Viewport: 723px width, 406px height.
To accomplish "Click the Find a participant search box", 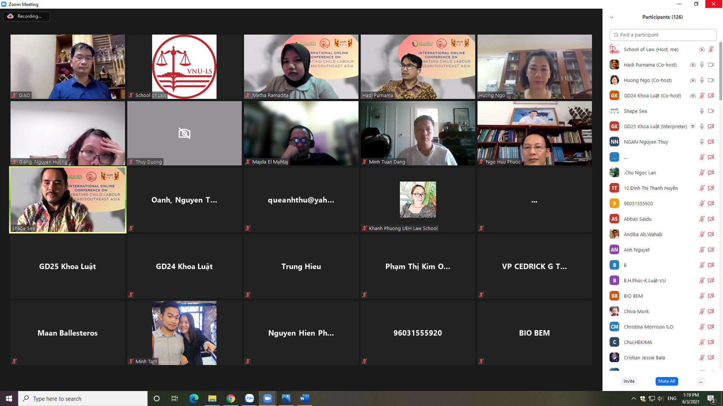I will point(663,35).
